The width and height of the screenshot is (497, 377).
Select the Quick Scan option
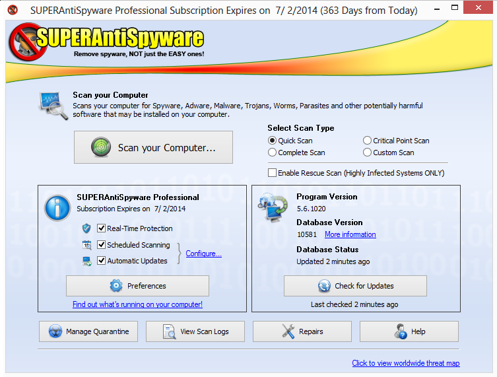(290, 141)
